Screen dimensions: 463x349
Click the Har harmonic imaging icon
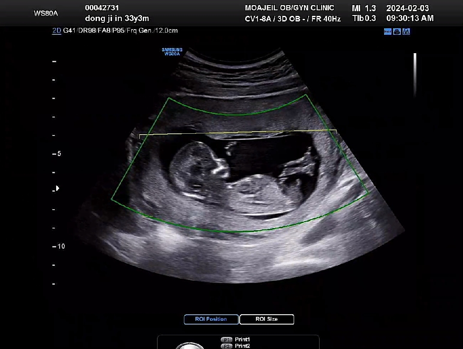[388, 31]
